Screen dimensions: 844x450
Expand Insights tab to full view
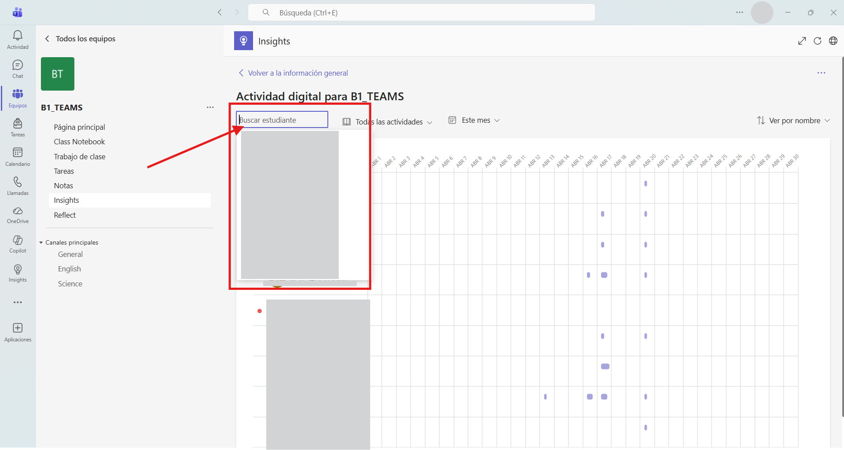(x=802, y=41)
